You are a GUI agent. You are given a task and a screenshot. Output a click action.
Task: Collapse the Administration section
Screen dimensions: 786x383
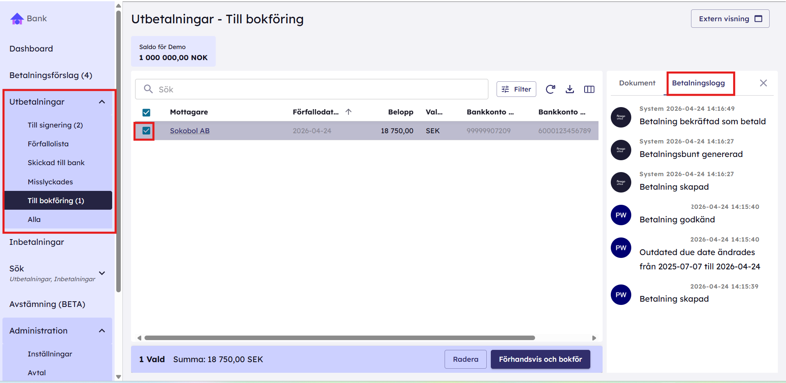(102, 331)
